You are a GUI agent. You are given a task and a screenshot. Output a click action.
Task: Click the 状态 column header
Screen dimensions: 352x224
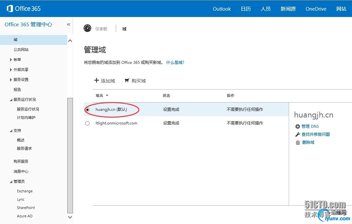point(167,96)
